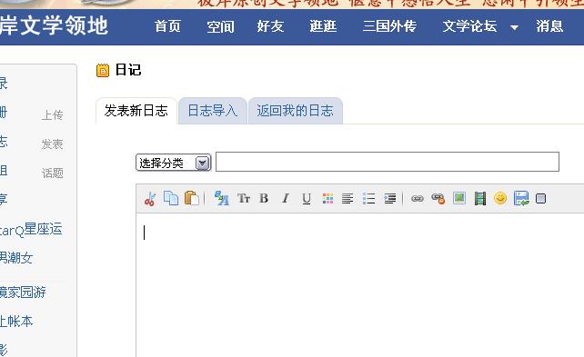Viewport: 584px width, 357px height.
Task: Click the paste clipboard icon
Action: pyautogui.click(x=192, y=198)
